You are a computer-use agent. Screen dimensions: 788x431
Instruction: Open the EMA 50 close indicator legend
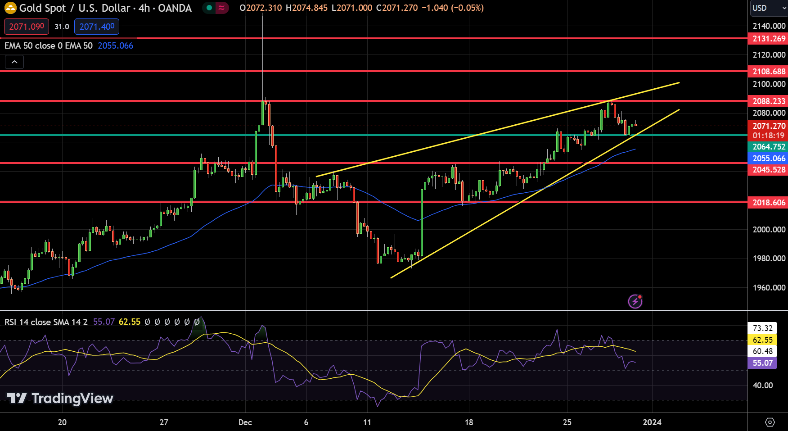coord(49,45)
